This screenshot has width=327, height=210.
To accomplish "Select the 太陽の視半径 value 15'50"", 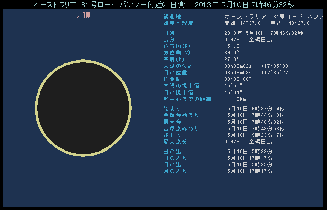I will click(234, 85).
